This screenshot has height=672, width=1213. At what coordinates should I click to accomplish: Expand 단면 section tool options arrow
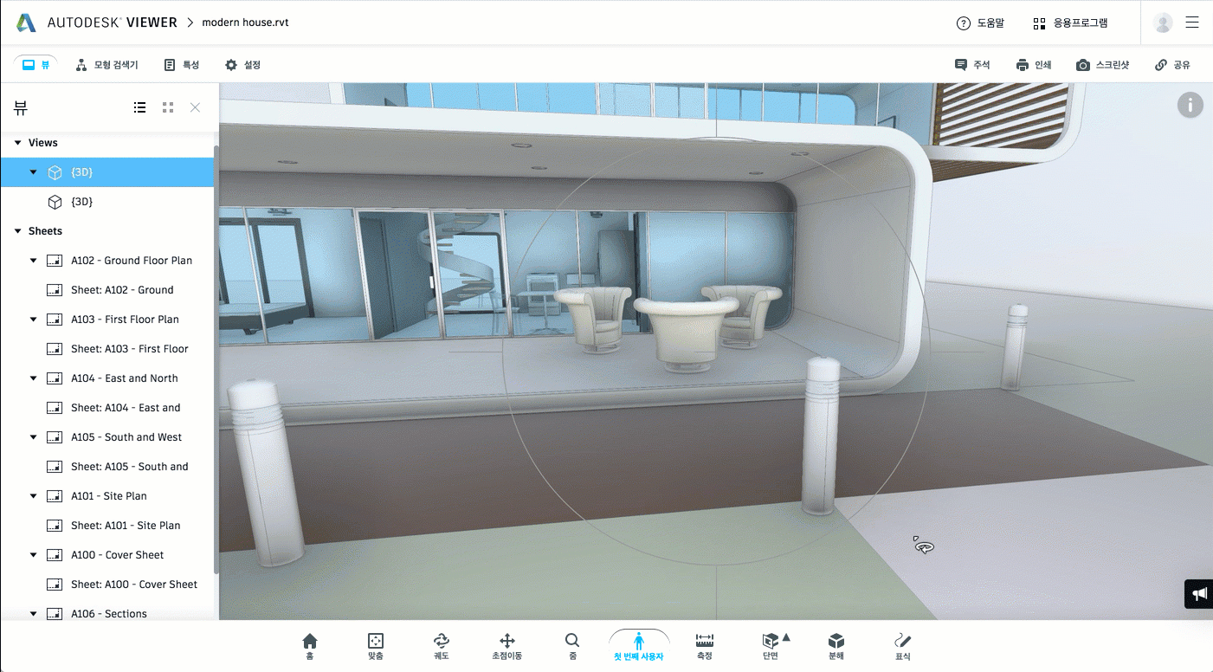pos(786,638)
